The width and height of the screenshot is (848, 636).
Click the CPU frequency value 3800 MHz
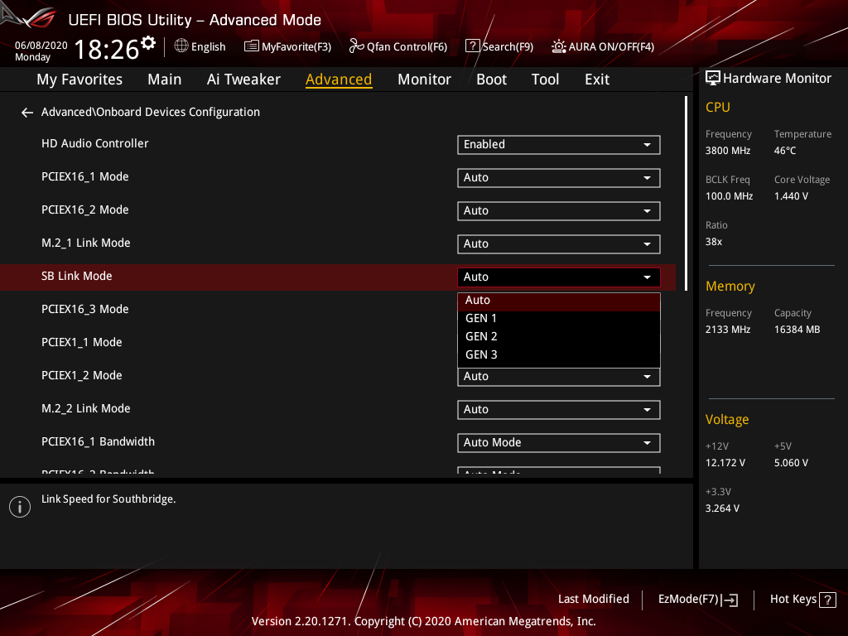727,151
